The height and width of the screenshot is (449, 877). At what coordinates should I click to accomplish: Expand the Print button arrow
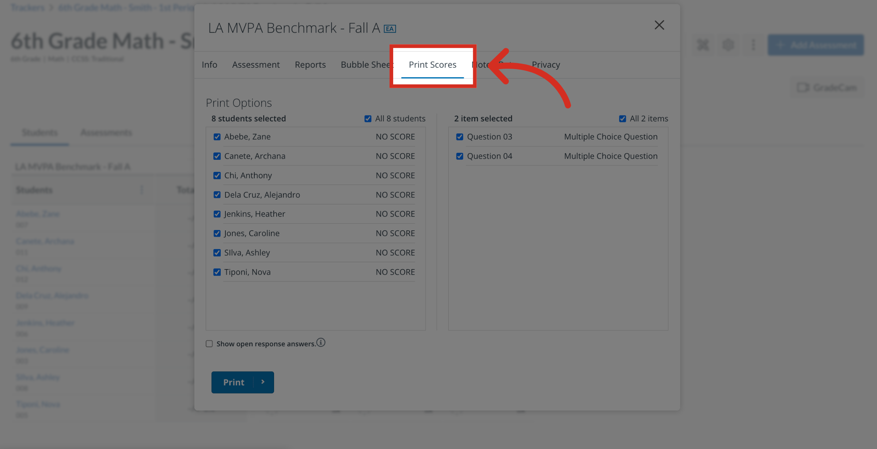pos(263,382)
